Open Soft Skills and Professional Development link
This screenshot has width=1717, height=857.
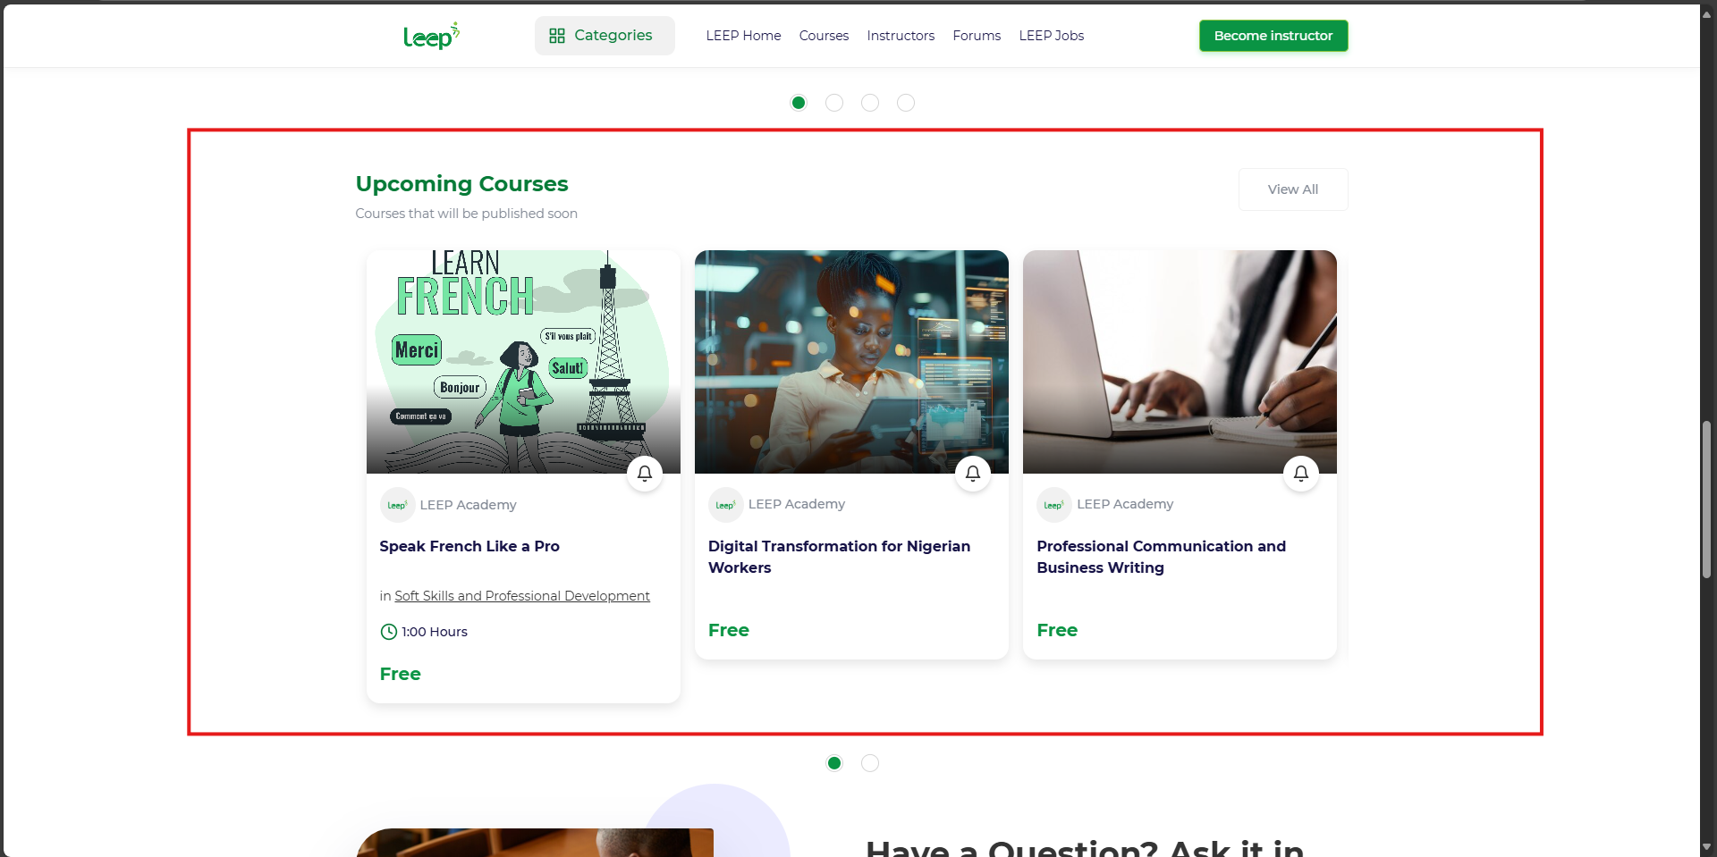tap(522, 596)
